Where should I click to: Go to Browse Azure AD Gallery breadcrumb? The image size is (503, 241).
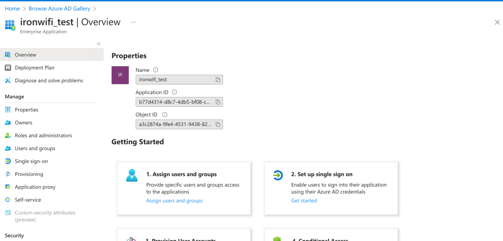tap(59, 8)
